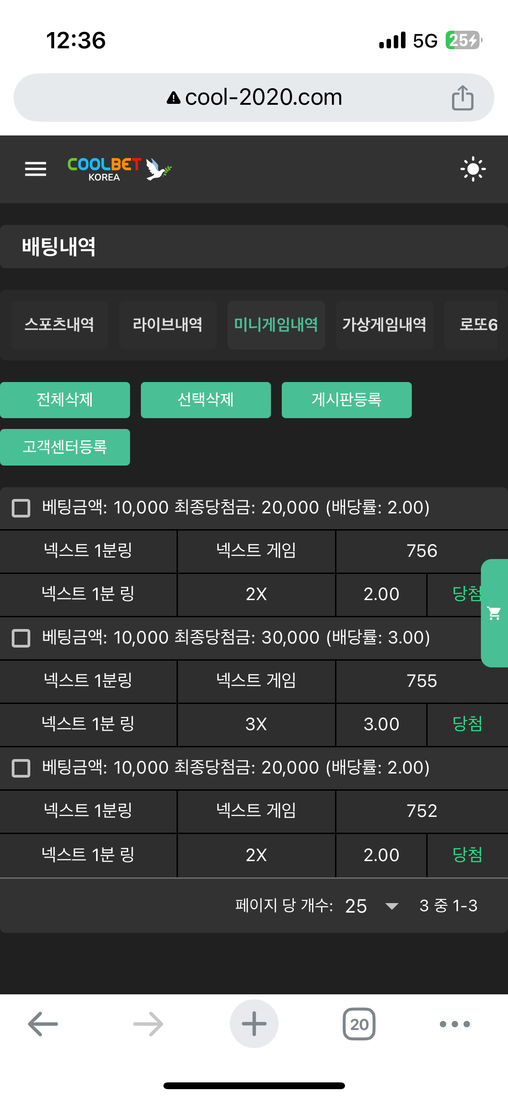This screenshot has width=508, height=1100.
Task: Select the checkbox for the 30,000 payout bet
Action: pyautogui.click(x=21, y=638)
